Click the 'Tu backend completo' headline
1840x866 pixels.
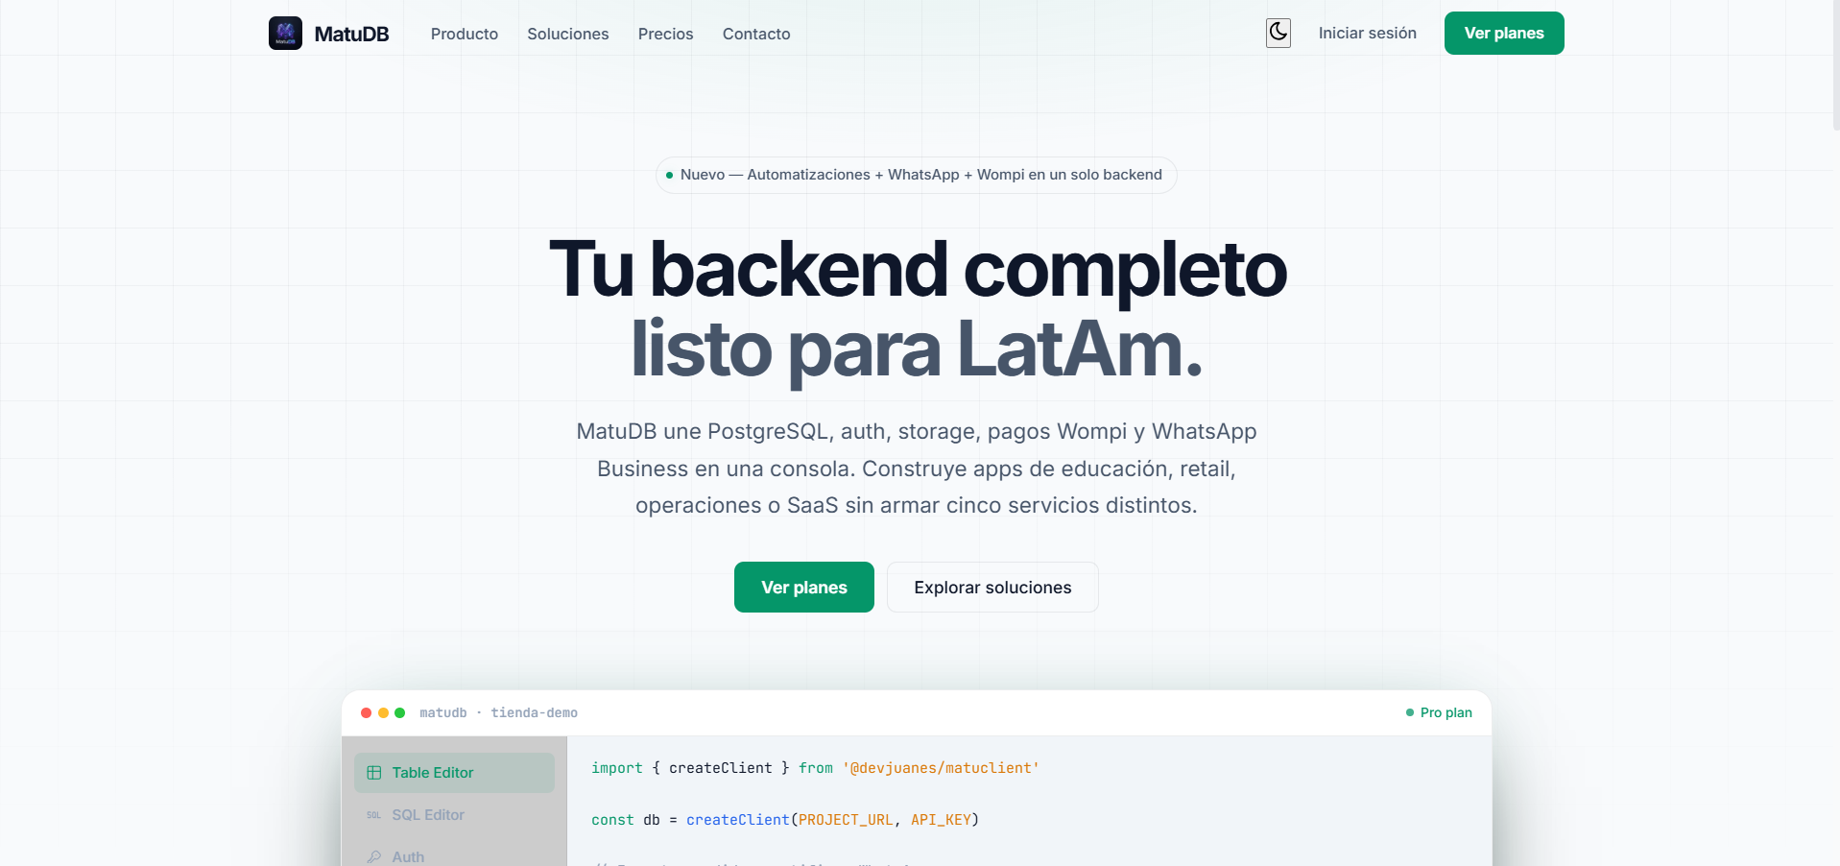tap(917, 269)
